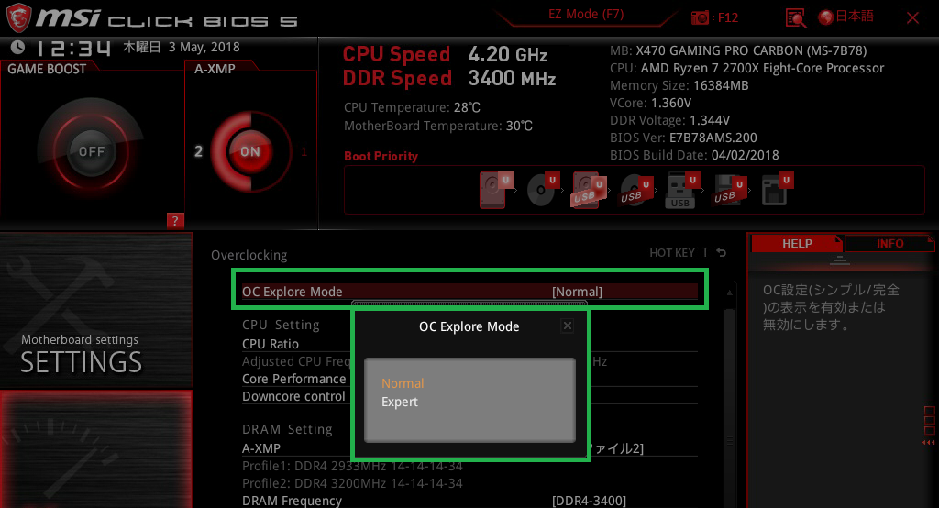Image resolution: width=939 pixels, height=508 pixels.
Task: Toggle the A-XMP ON button
Action: (249, 151)
